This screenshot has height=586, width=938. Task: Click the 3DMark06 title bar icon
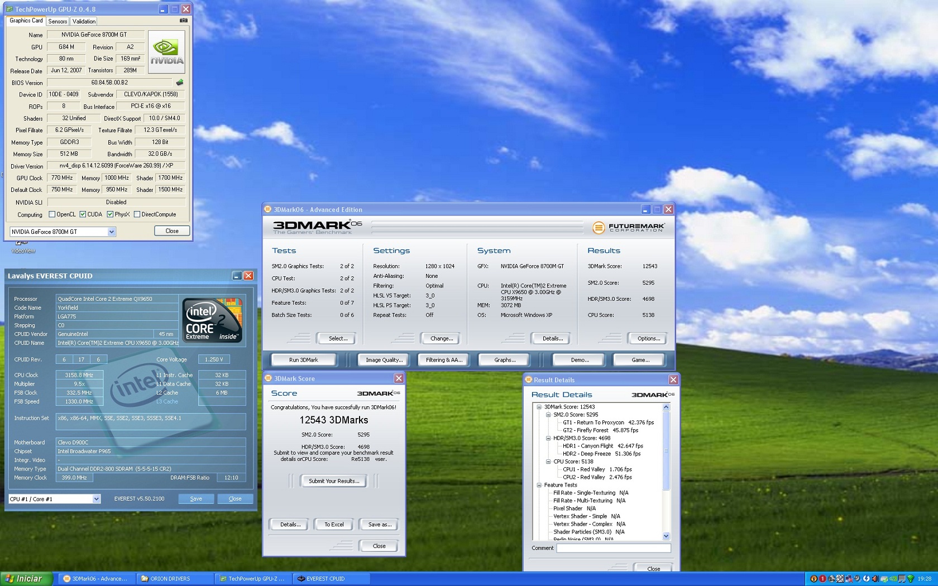tap(267, 209)
